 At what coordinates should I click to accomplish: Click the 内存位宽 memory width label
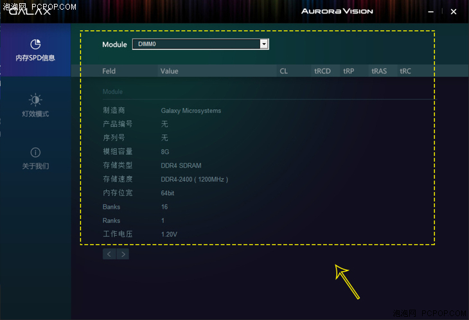pyautogui.click(x=118, y=193)
